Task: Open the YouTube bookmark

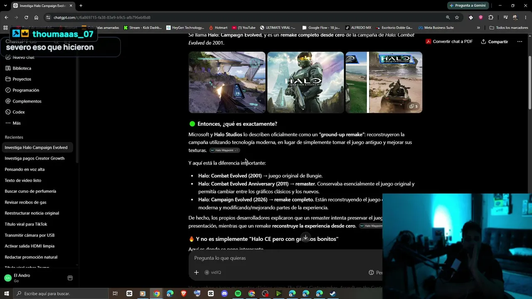Action: [x=244, y=28]
